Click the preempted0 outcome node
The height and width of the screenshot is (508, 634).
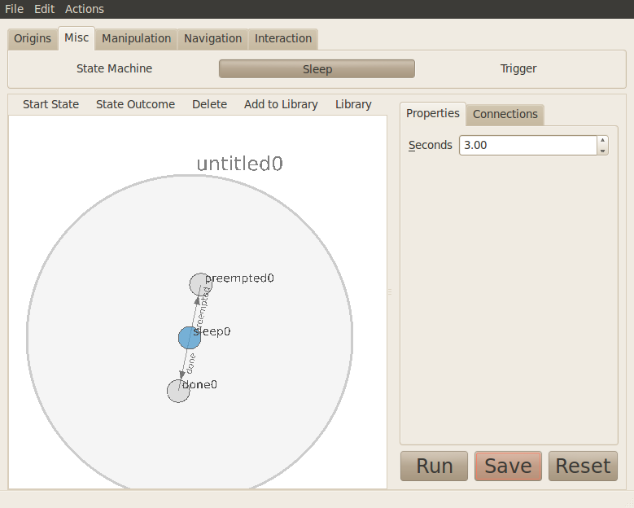pos(200,285)
